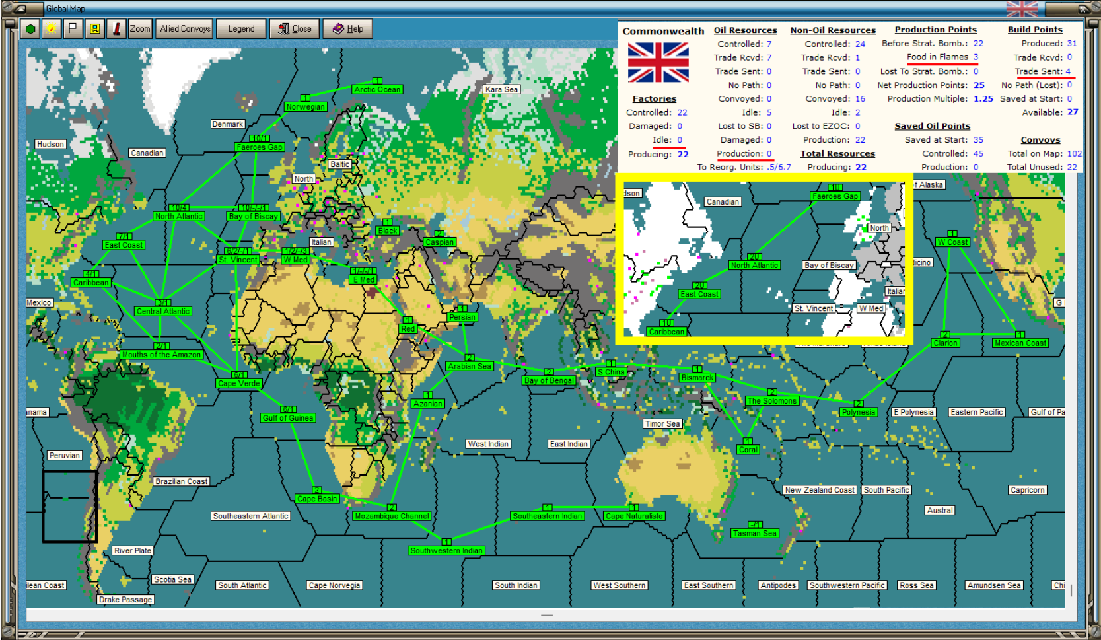Click the Scotia Sea label
Viewport: 1101px width, 640px height.
[x=173, y=579]
